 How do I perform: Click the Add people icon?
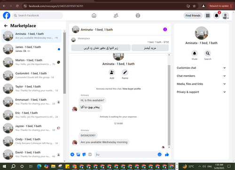pyautogui.click(x=112, y=73)
